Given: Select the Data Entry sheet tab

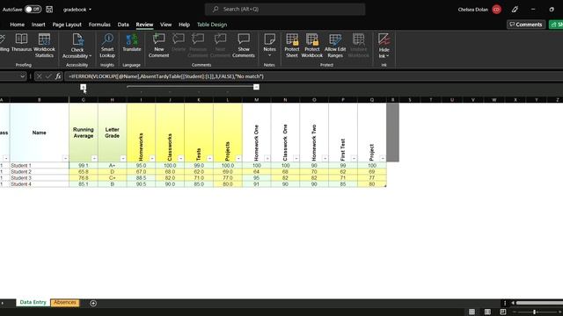Looking at the screenshot, I should (33, 302).
